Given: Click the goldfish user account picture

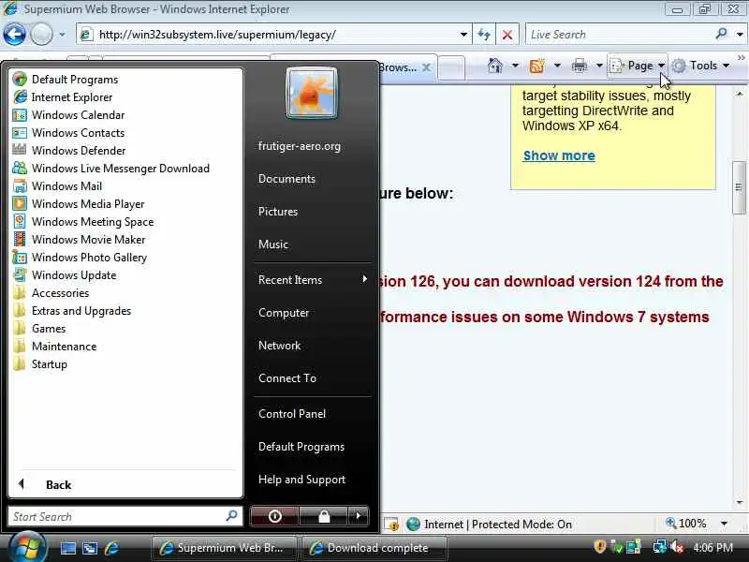Looking at the screenshot, I should point(312,93).
